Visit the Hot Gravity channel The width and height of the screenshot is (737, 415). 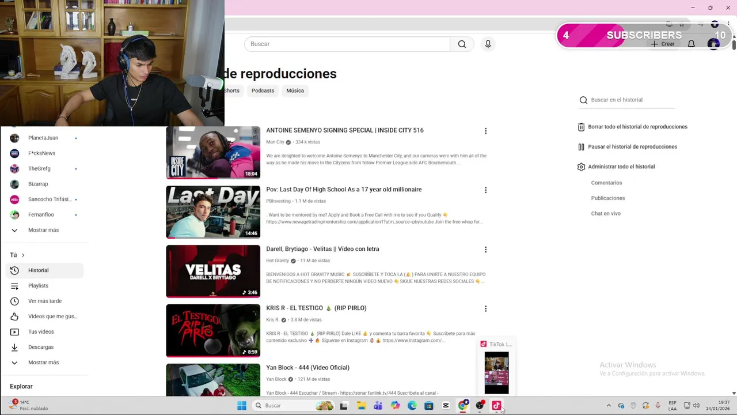point(278,261)
